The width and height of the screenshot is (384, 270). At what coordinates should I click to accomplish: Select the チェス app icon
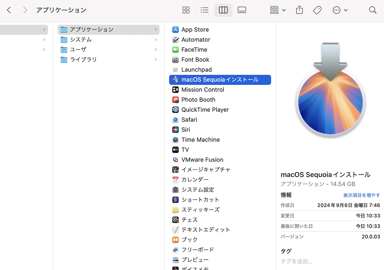(175, 220)
